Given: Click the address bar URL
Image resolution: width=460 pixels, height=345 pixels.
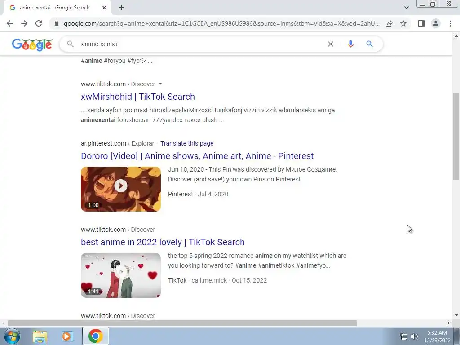Looking at the screenshot, I should tap(221, 23).
